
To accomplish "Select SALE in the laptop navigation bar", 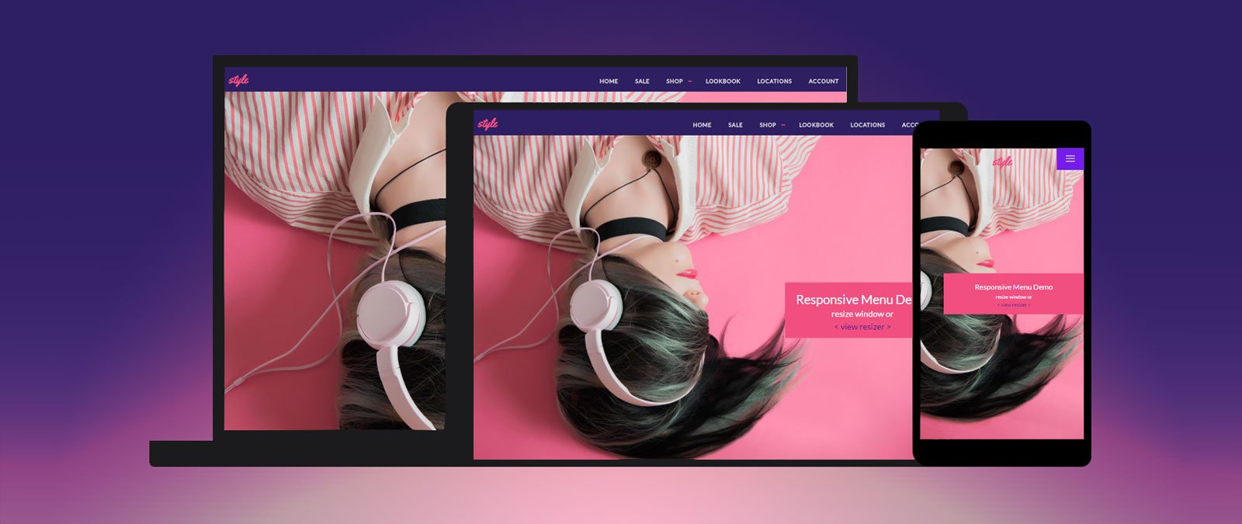I will tap(642, 82).
